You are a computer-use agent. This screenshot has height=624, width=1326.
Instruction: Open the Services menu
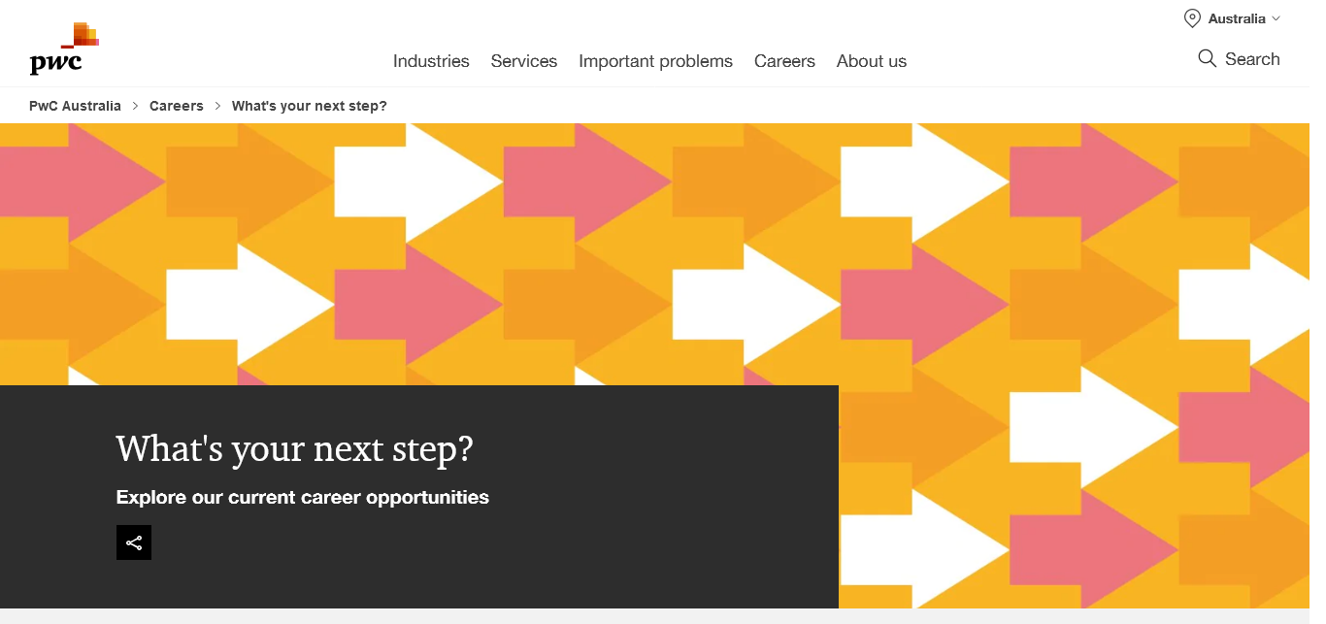(524, 61)
